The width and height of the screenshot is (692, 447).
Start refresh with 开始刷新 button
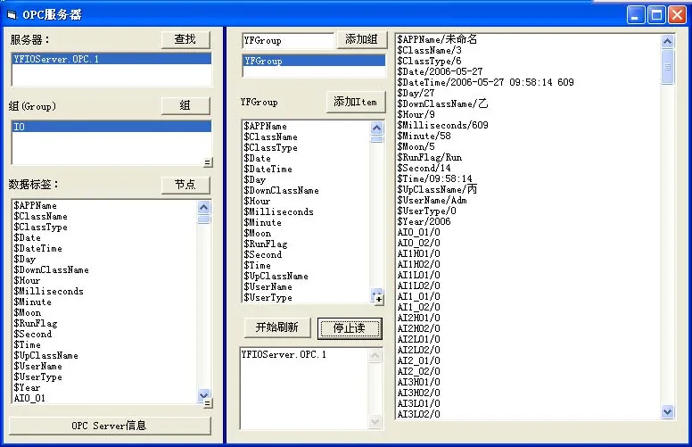[277, 327]
